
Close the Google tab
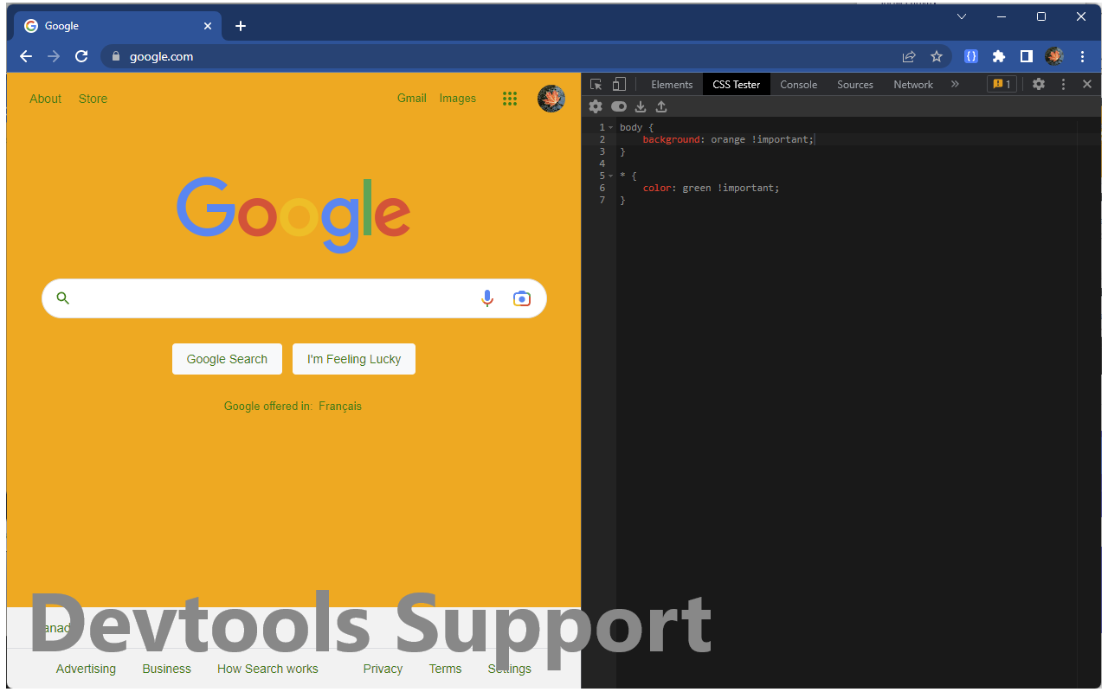tap(208, 26)
